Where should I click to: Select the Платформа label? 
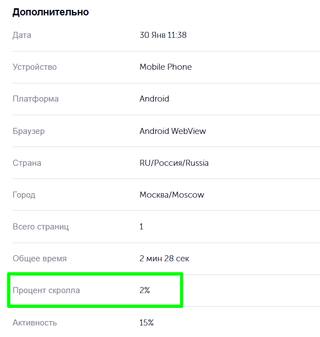(x=36, y=99)
